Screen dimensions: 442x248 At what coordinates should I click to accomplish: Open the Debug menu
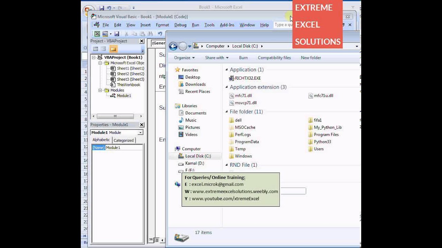click(x=180, y=25)
